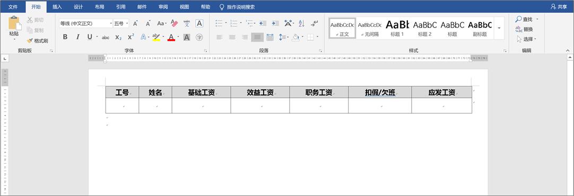Apply the No Spacing (无间隔) style
The height and width of the screenshot is (196, 574).
click(x=370, y=28)
